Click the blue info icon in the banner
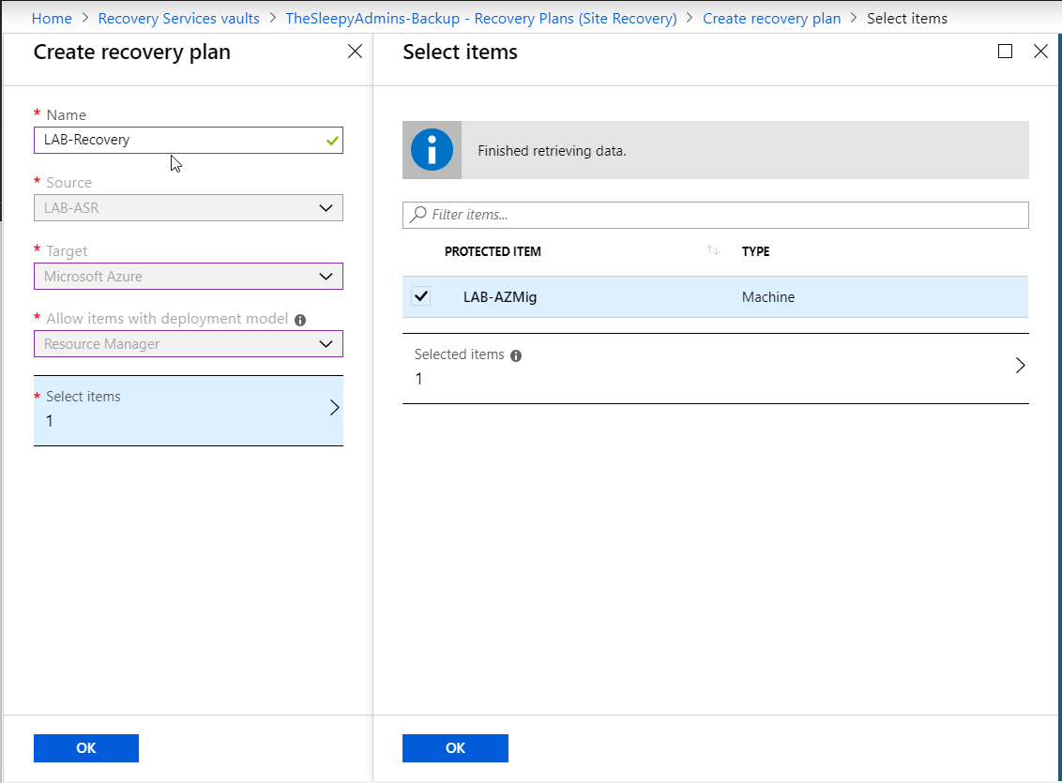 [x=432, y=150]
